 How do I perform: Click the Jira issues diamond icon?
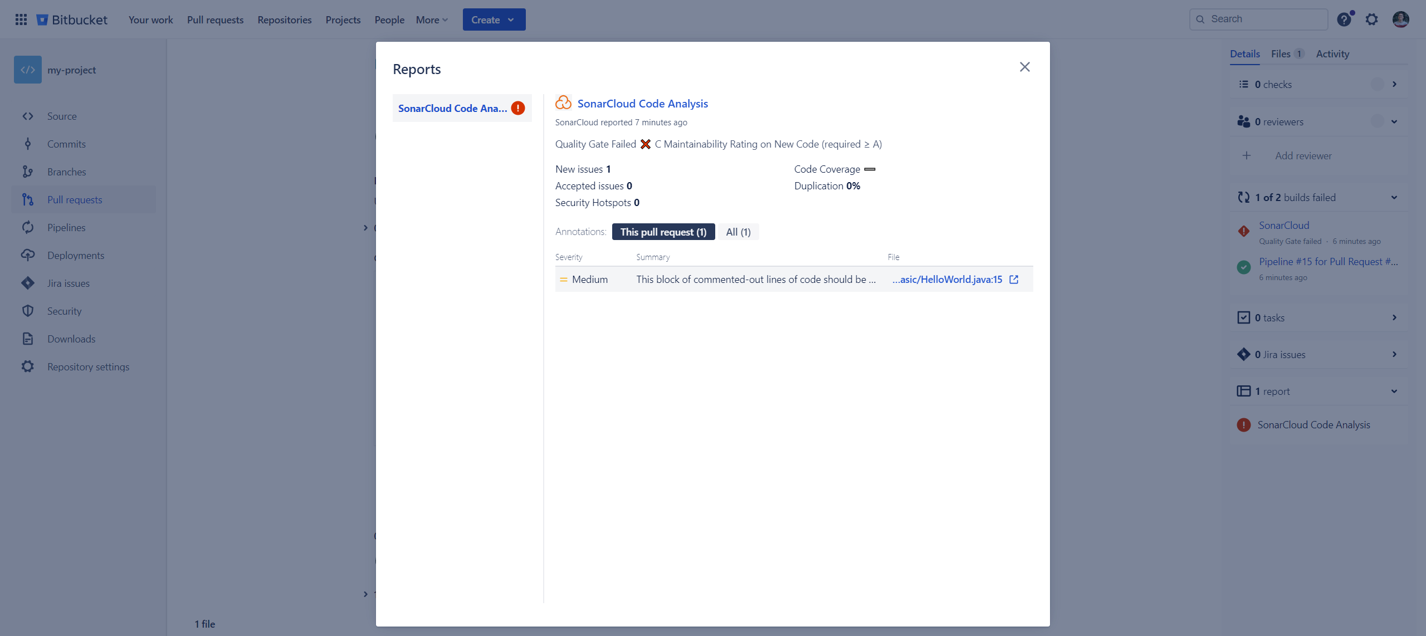click(28, 283)
